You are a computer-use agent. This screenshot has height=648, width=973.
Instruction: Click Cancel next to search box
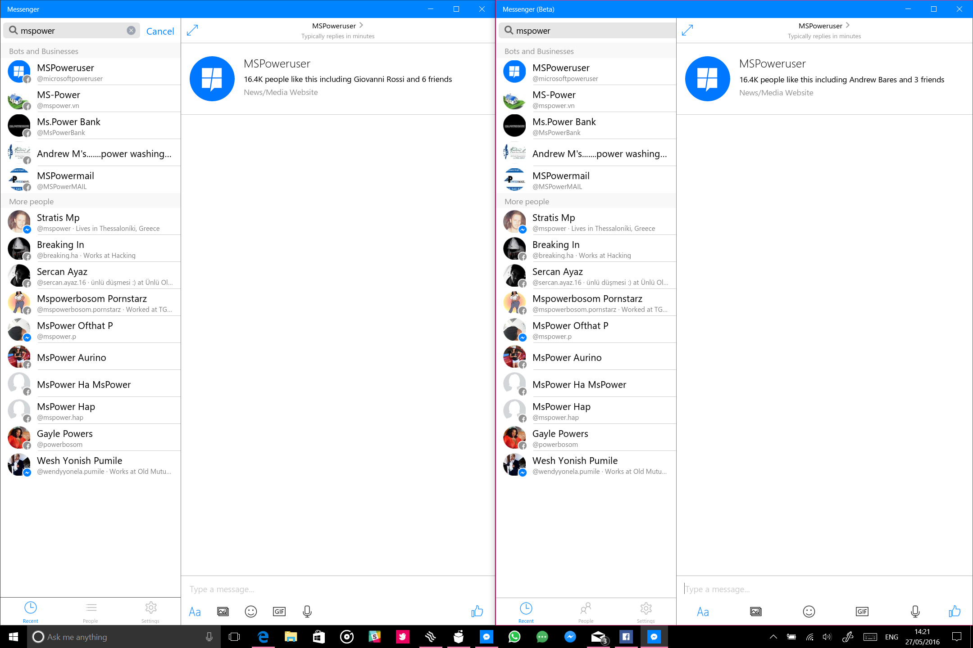click(160, 31)
